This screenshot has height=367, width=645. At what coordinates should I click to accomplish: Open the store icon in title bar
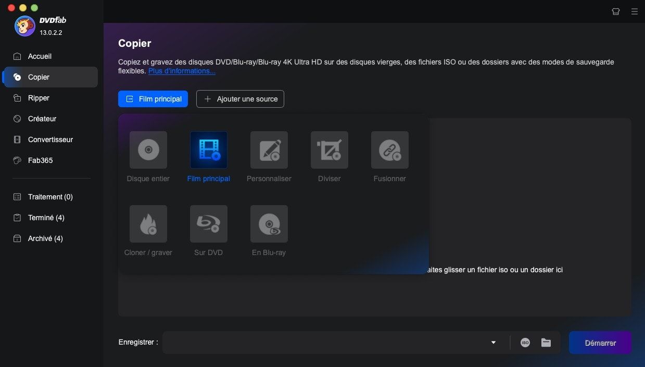(x=616, y=11)
